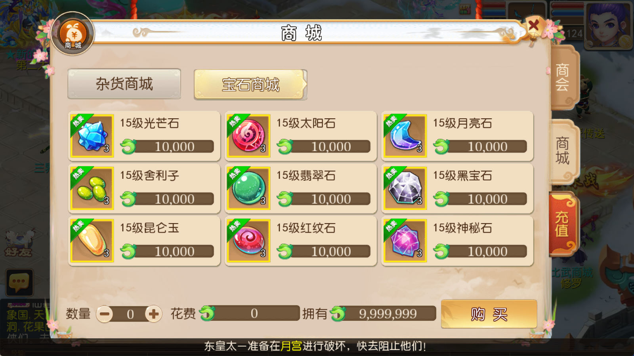Screen dimensions: 634x356
Task: Select the 15级神秘石 purple gem icon
Action: tap(405, 240)
